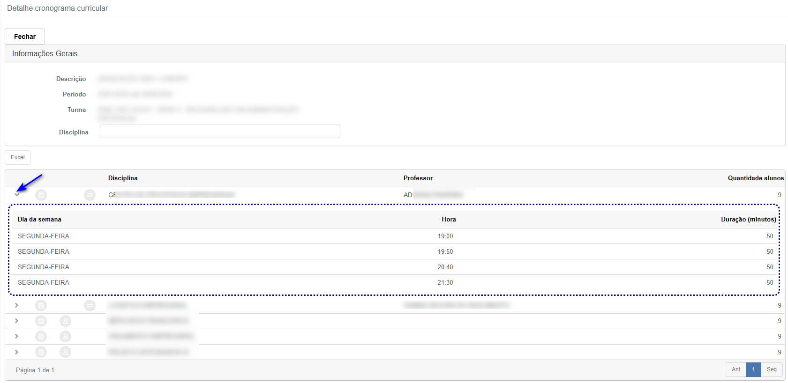This screenshot has width=788, height=383.
Task: Click person icon in the fourth discipline row
Action: click(x=65, y=337)
